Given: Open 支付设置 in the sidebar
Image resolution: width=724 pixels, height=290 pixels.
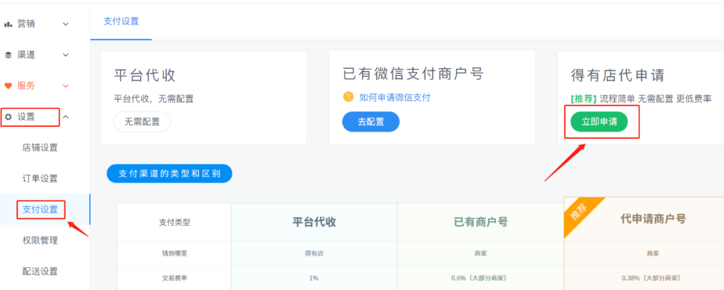Looking at the screenshot, I should coord(40,210).
